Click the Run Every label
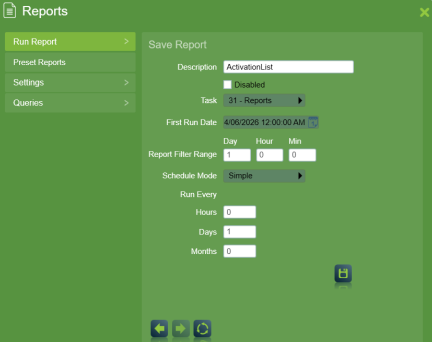This screenshot has height=342, width=432. (199, 194)
